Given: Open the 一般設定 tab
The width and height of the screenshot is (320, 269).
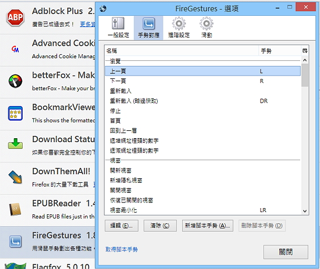Looking at the screenshot, I should [118, 28].
